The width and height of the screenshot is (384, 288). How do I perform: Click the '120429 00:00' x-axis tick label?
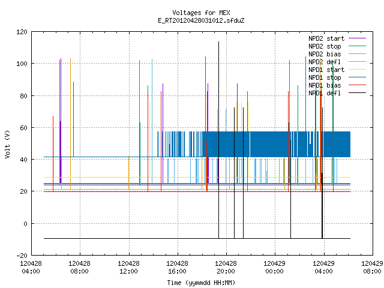coord(275,268)
